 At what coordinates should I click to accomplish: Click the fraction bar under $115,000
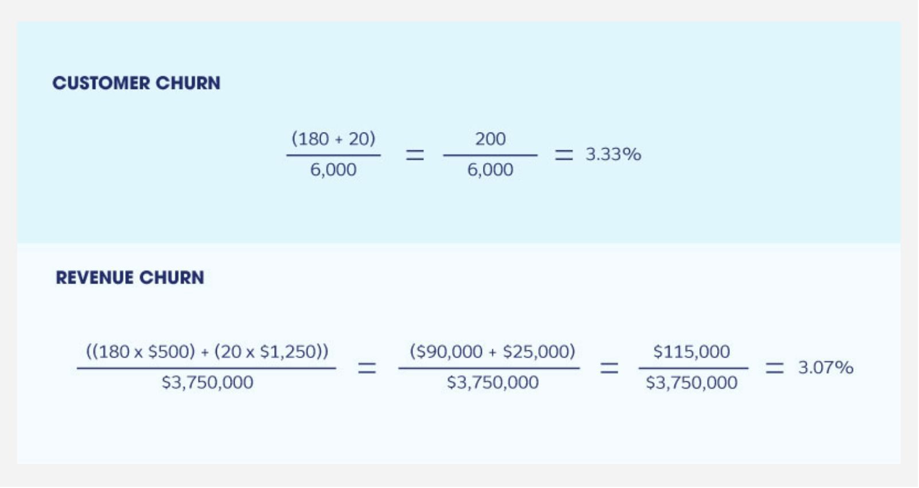point(694,368)
